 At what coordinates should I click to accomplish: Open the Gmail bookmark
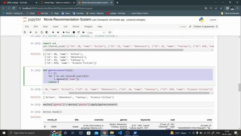tap(31, 14)
